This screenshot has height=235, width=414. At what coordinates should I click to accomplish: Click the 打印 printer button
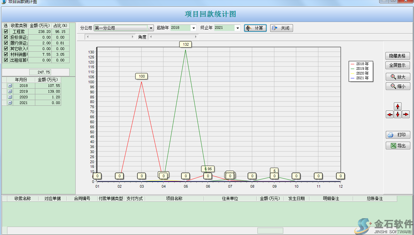[x=398, y=135]
